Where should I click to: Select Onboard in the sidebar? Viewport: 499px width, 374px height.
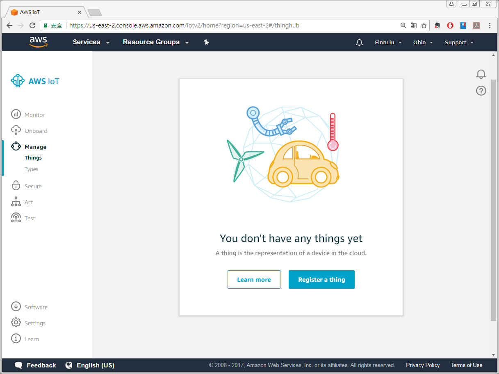[36, 131]
